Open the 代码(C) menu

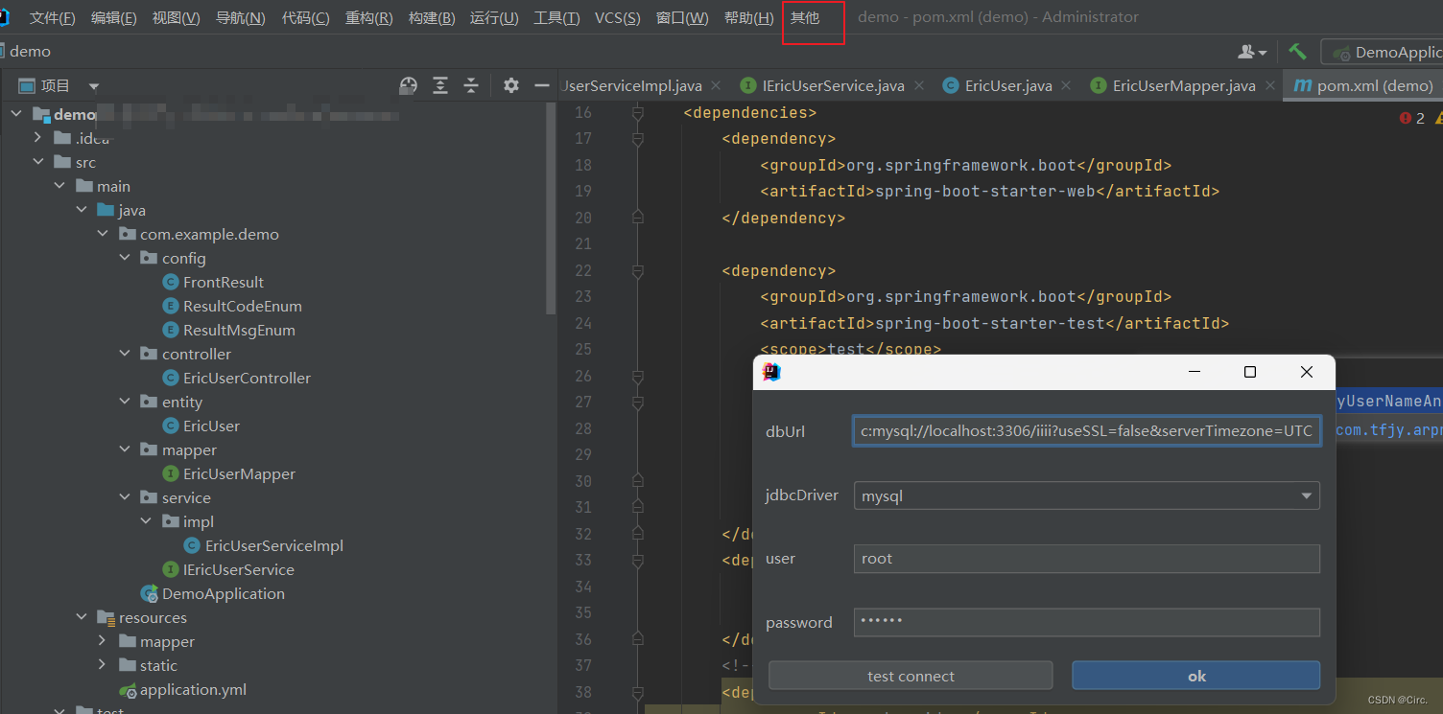[x=305, y=18]
